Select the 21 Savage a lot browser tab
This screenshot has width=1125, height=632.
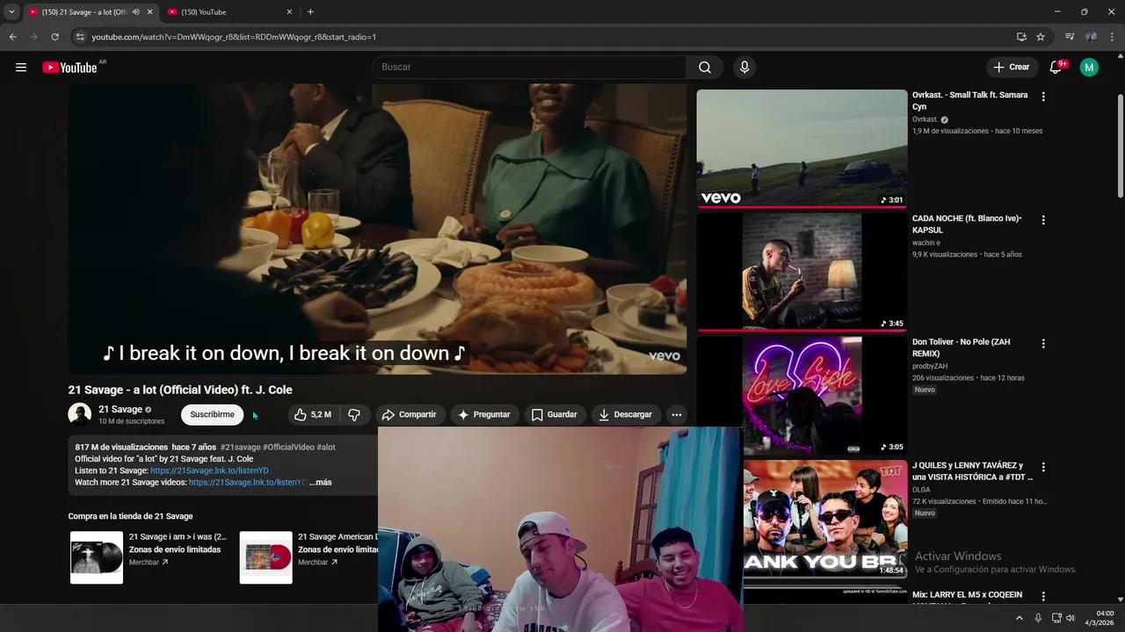click(x=83, y=12)
